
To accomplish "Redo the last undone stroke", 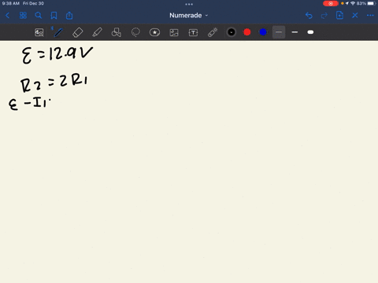I will pyautogui.click(x=324, y=16).
